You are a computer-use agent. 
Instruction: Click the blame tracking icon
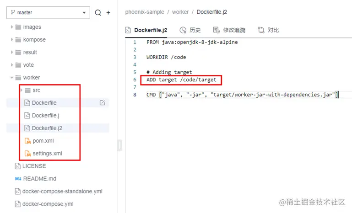pos(216,30)
